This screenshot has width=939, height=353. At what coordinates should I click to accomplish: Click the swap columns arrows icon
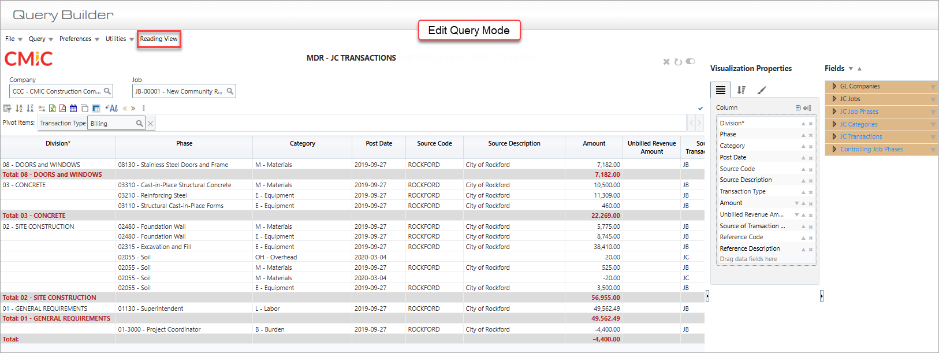tap(42, 108)
